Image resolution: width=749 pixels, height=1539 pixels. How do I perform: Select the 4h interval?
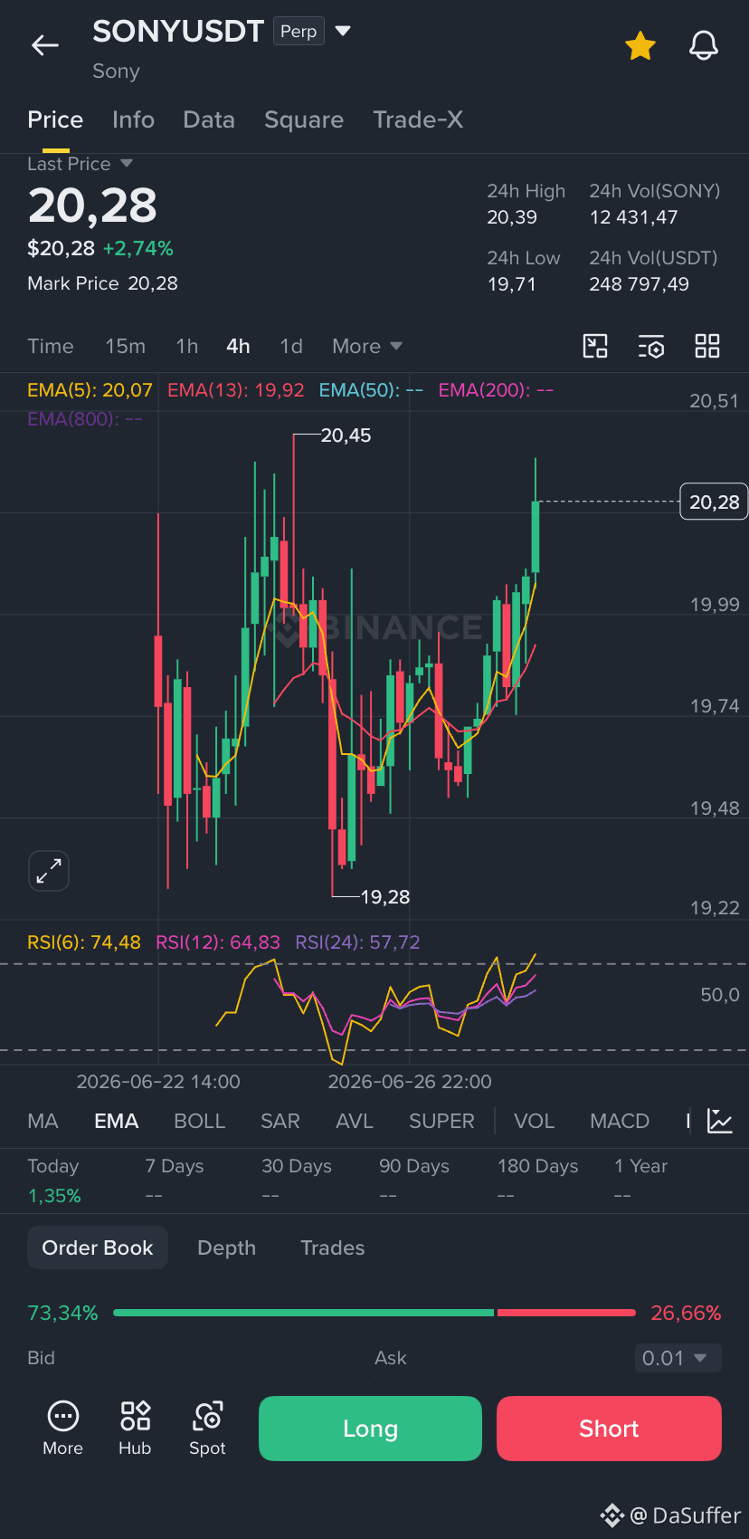[238, 346]
